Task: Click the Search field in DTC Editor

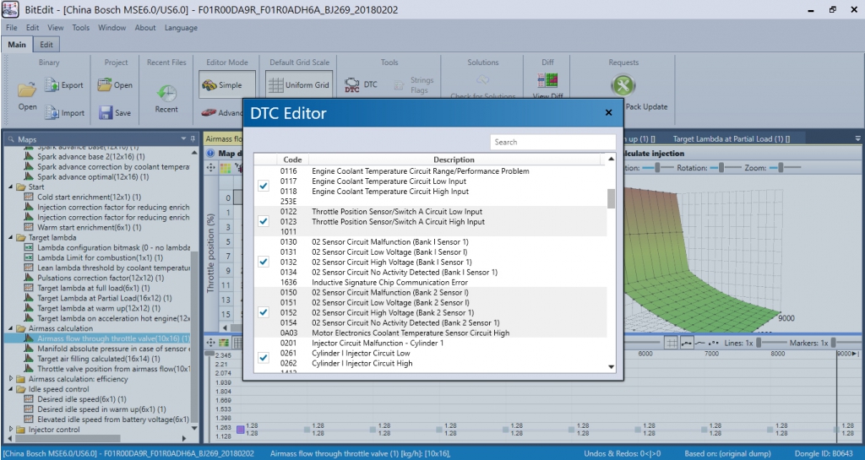Action: pos(552,142)
